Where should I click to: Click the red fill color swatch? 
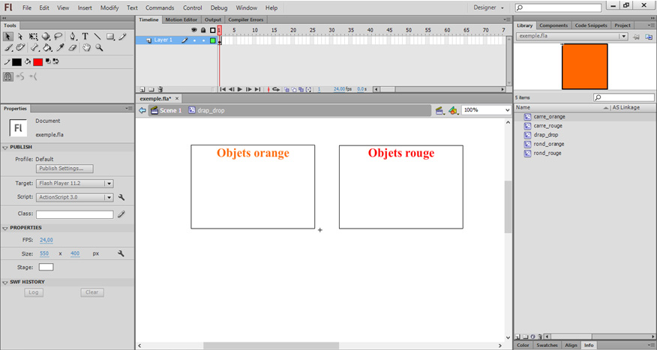tap(37, 62)
